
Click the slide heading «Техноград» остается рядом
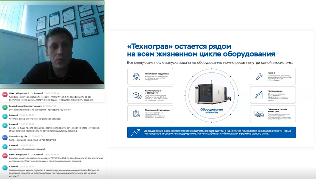(x=179, y=46)
